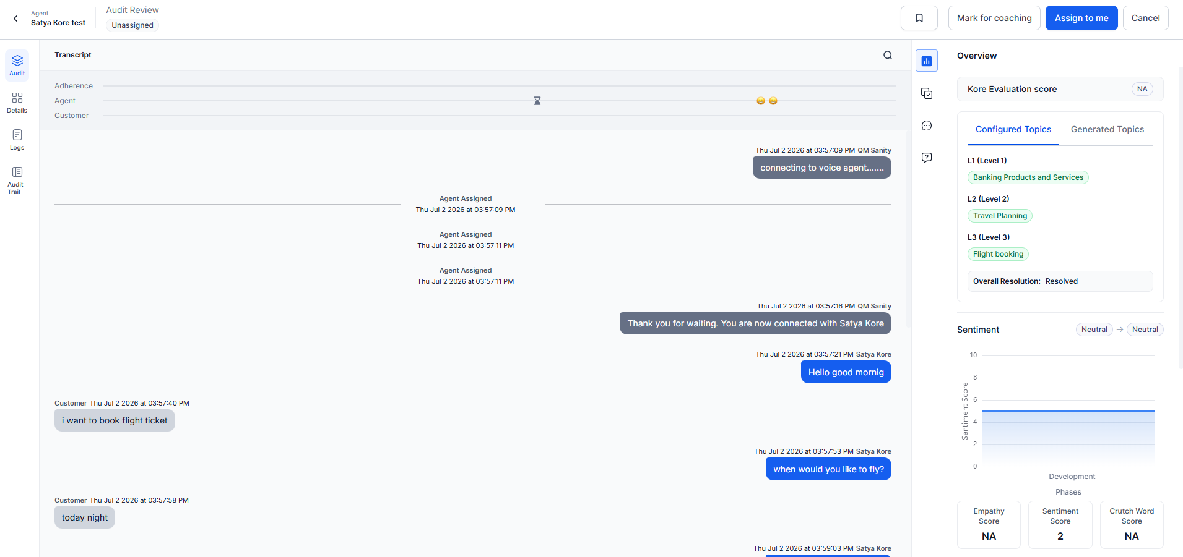Click Assign to me button

tap(1081, 18)
